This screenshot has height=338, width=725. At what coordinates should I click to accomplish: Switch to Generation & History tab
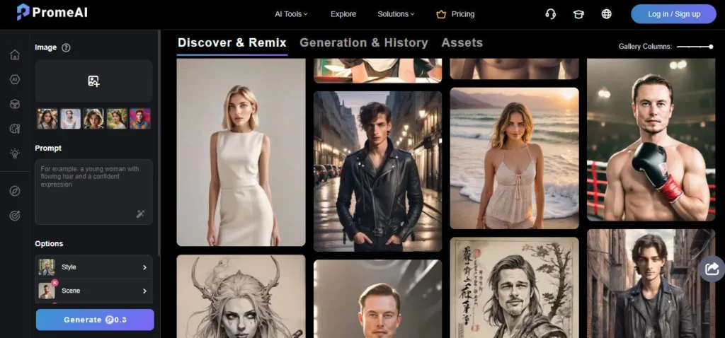pyautogui.click(x=364, y=43)
